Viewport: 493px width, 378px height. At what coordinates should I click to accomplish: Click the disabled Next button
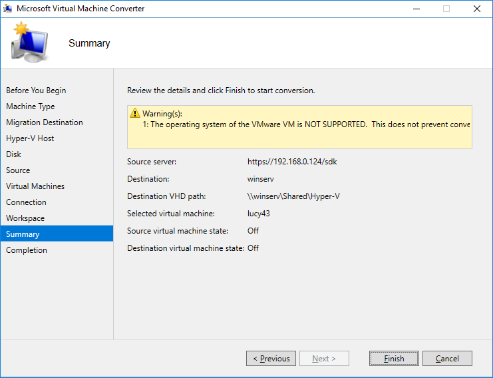click(324, 358)
